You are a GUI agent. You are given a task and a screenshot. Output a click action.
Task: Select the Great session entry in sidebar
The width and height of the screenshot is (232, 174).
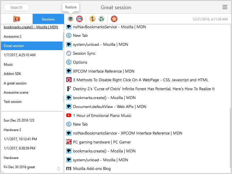tap(32, 46)
